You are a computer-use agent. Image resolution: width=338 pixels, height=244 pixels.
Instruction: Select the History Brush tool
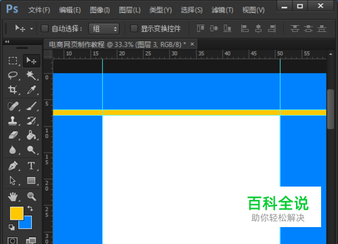(x=31, y=121)
